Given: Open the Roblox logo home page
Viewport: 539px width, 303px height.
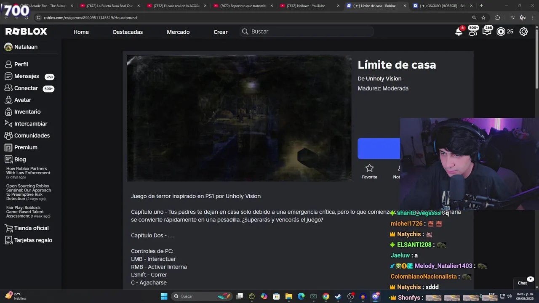Looking at the screenshot, I should (26, 32).
